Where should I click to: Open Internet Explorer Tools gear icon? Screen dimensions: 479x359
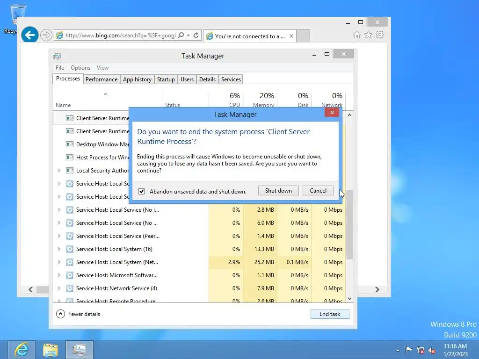pyautogui.click(x=380, y=35)
